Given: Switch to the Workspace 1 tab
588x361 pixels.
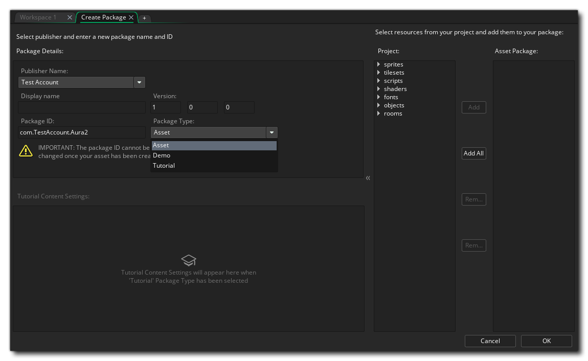Looking at the screenshot, I should pos(38,17).
